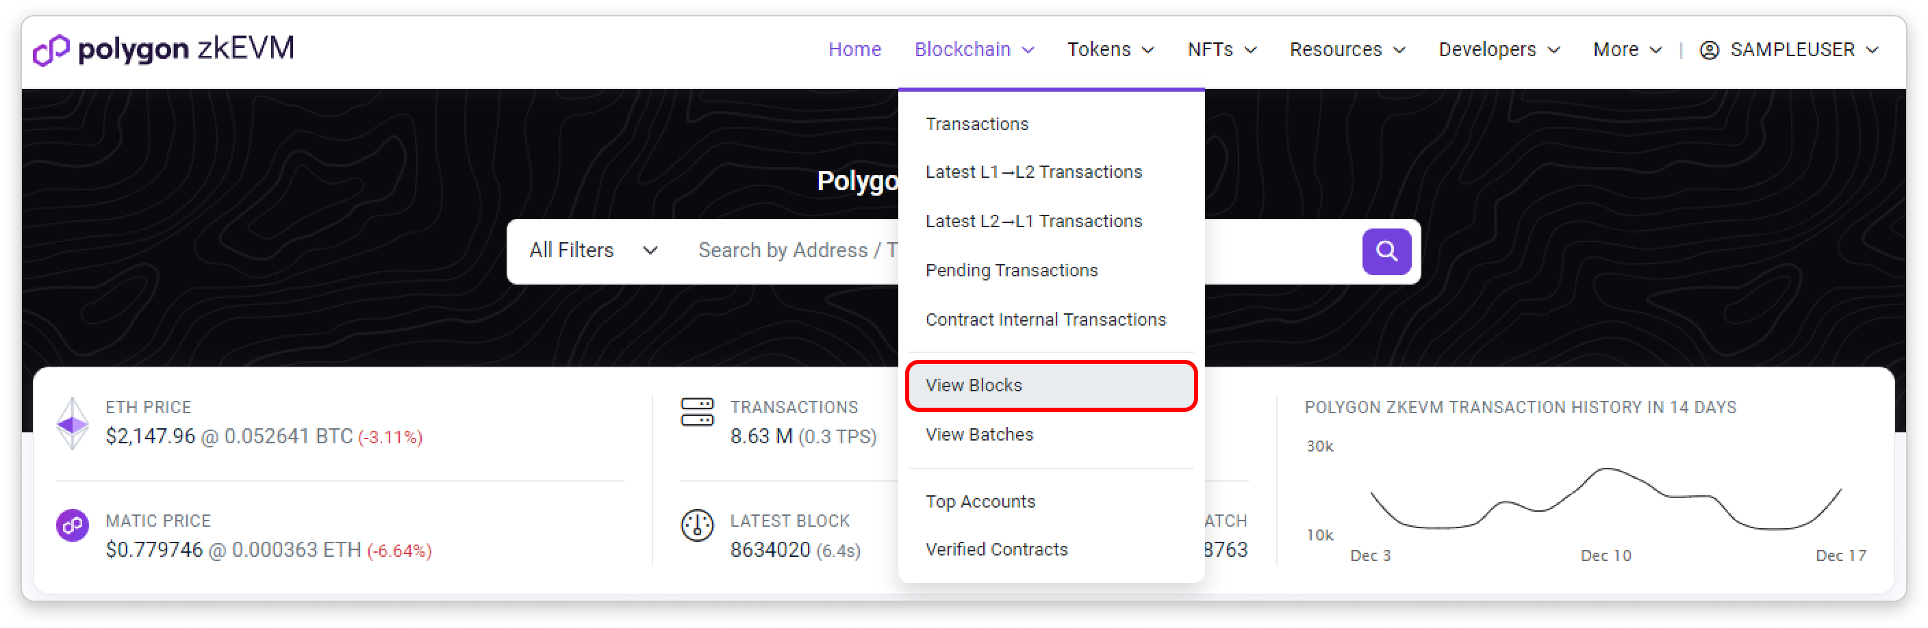Expand the All Filters dropdown

tap(593, 250)
